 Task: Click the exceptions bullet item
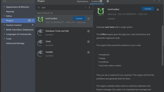tap(105, 55)
